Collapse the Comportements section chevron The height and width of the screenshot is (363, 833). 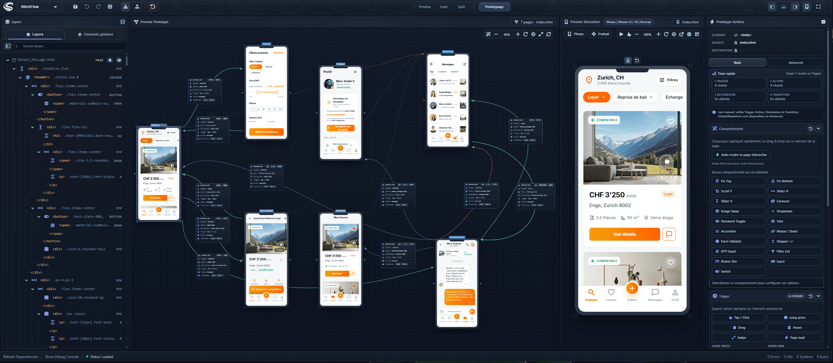point(818,129)
